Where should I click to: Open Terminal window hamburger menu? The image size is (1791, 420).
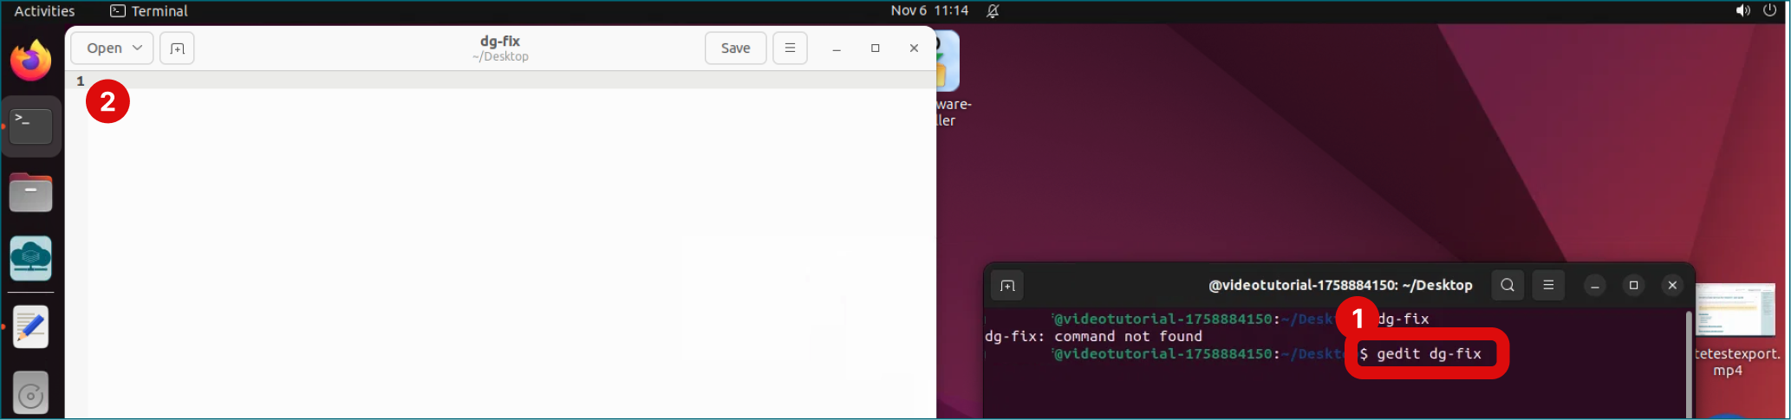click(x=1548, y=285)
